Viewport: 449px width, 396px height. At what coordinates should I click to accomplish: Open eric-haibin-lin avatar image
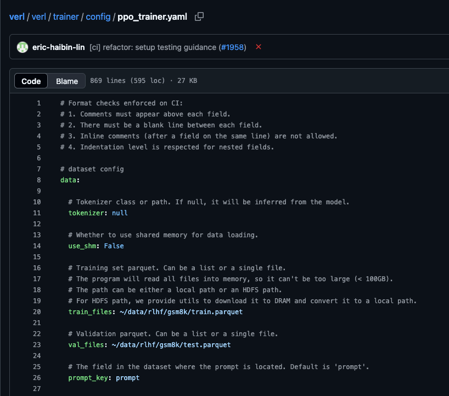pyautogui.click(x=23, y=47)
